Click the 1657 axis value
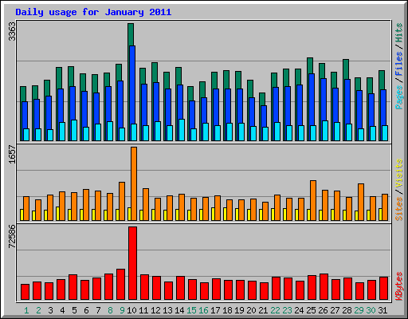Screen dimensions: 408x319 tap(12, 154)
